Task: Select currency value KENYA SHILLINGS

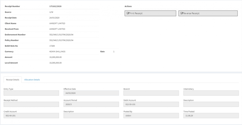Action: coord(57,52)
